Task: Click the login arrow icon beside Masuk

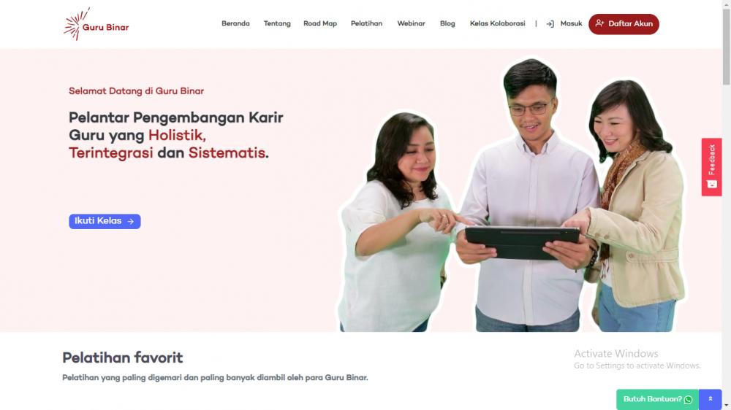Action: click(x=550, y=24)
